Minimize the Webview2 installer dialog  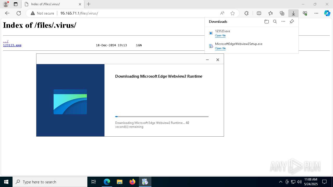coord(207,60)
